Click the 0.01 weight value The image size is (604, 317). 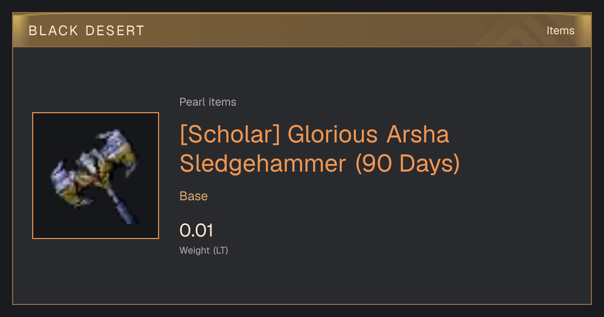coord(196,230)
